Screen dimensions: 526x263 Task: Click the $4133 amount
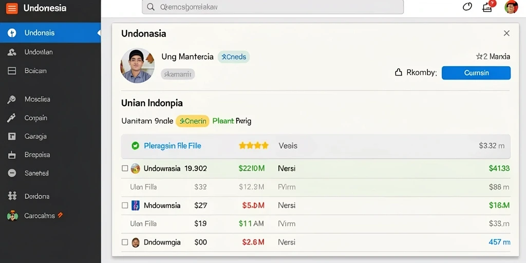click(499, 168)
